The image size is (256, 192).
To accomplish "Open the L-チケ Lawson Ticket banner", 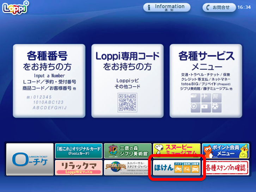I will (x=30, y=159).
